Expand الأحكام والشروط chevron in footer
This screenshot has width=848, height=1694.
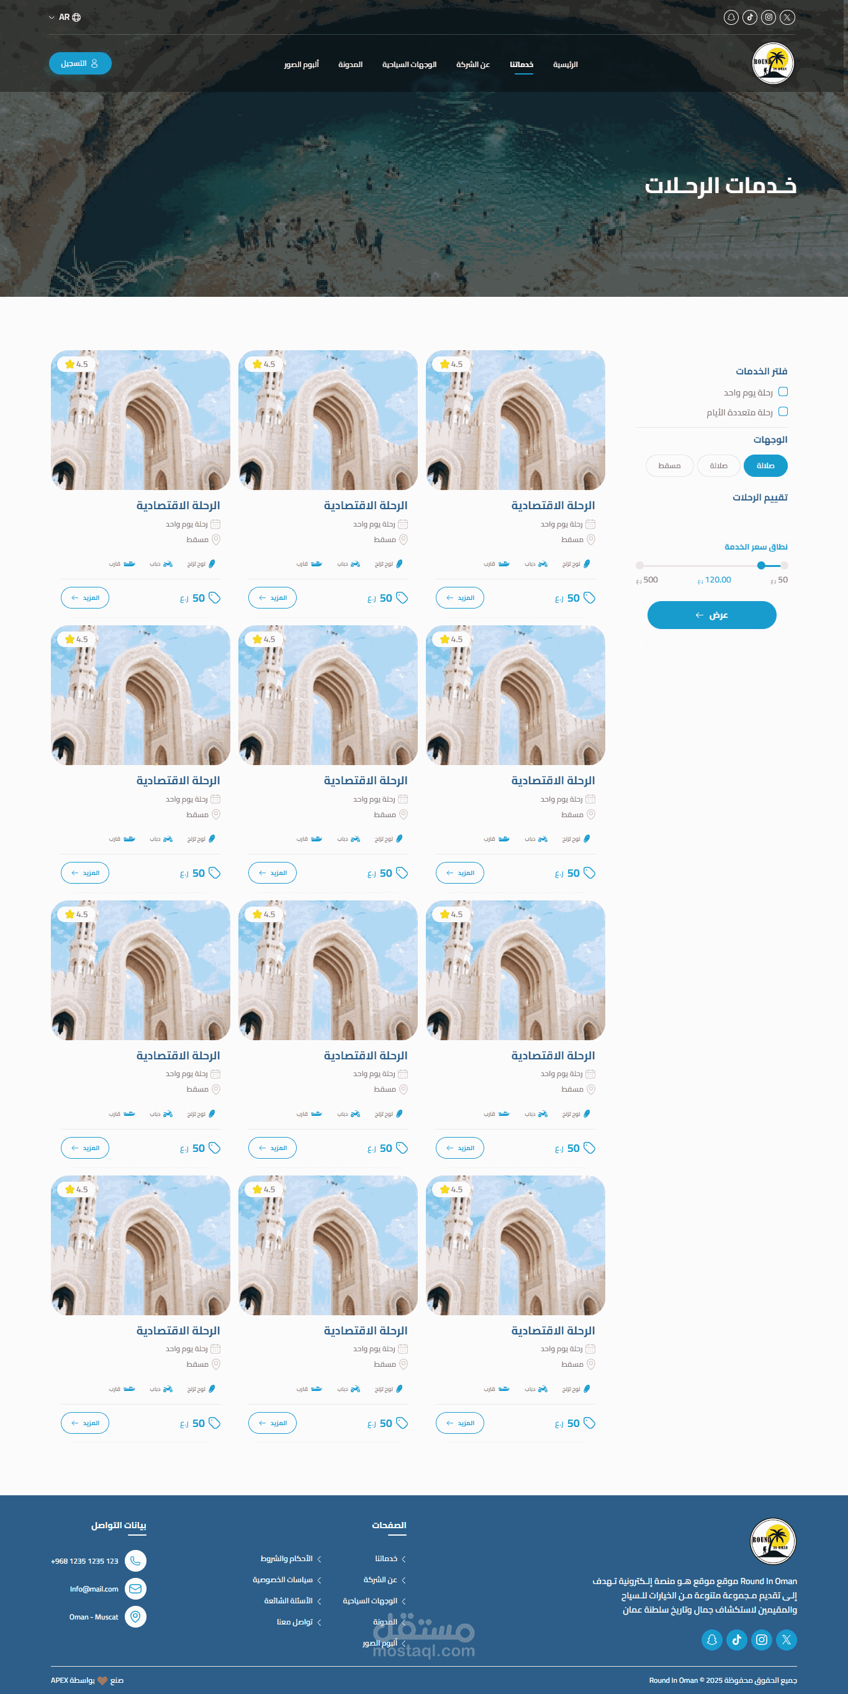tap(320, 1559)
